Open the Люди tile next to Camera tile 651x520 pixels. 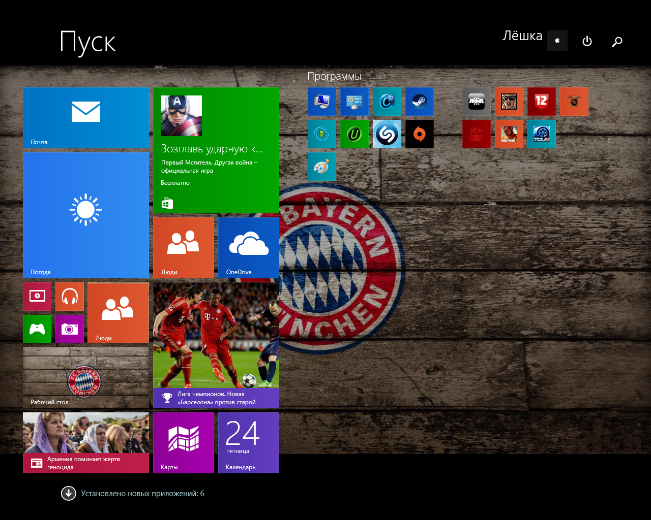tap(118, 313)
